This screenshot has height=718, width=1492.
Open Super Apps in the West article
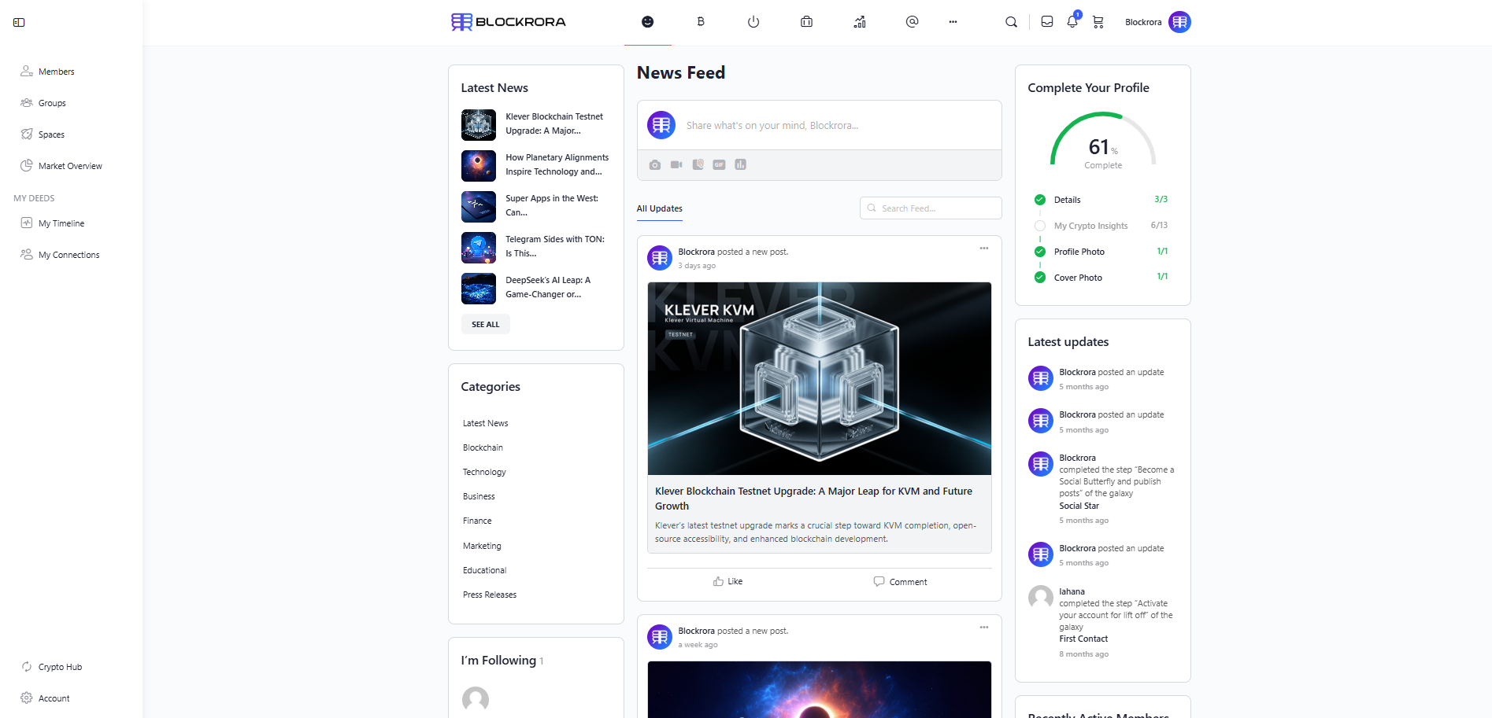pos(553,205)
